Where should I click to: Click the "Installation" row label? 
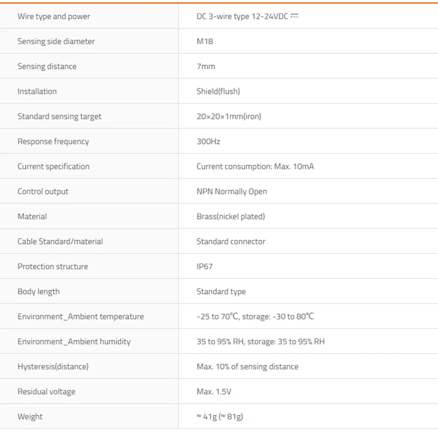pyautogui.click(x=37, y=92)
